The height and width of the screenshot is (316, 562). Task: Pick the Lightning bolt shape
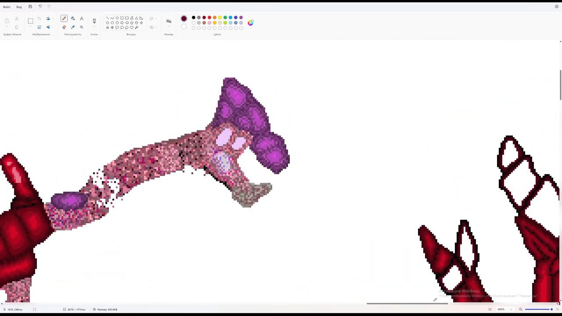pyautogui.click(x=136, y=28)
